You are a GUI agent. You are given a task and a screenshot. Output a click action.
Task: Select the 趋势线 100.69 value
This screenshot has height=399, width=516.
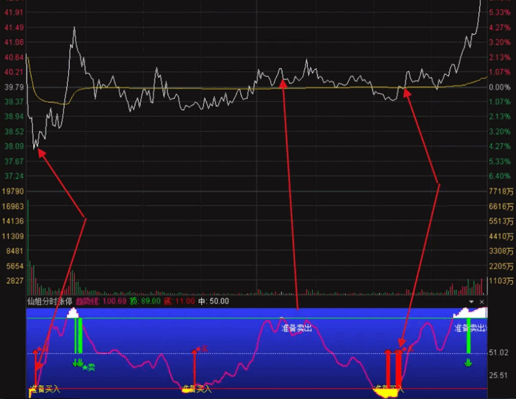(101, 301)
